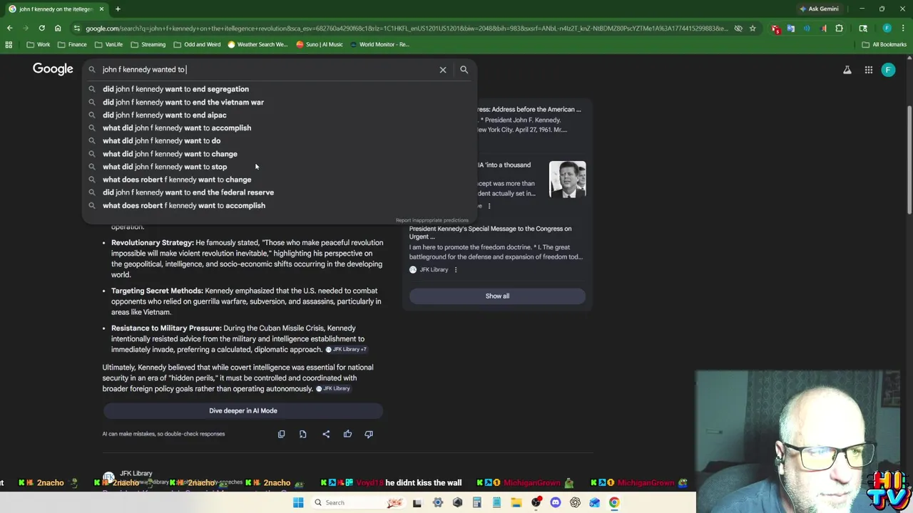Open three-dot menu beside the Kennedy photo source
913x513 pixels.
[489, 206]
